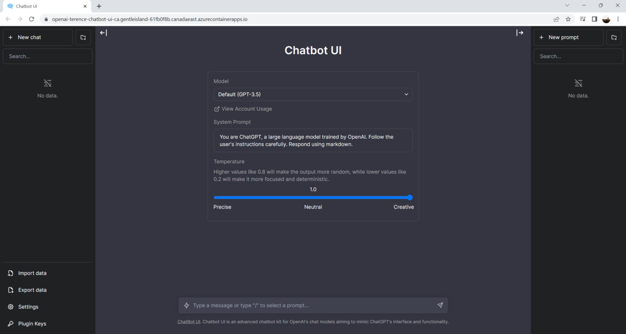Click the Chatbot UI heading
This screenshot has width=626, height=334.
click(313, 50)
